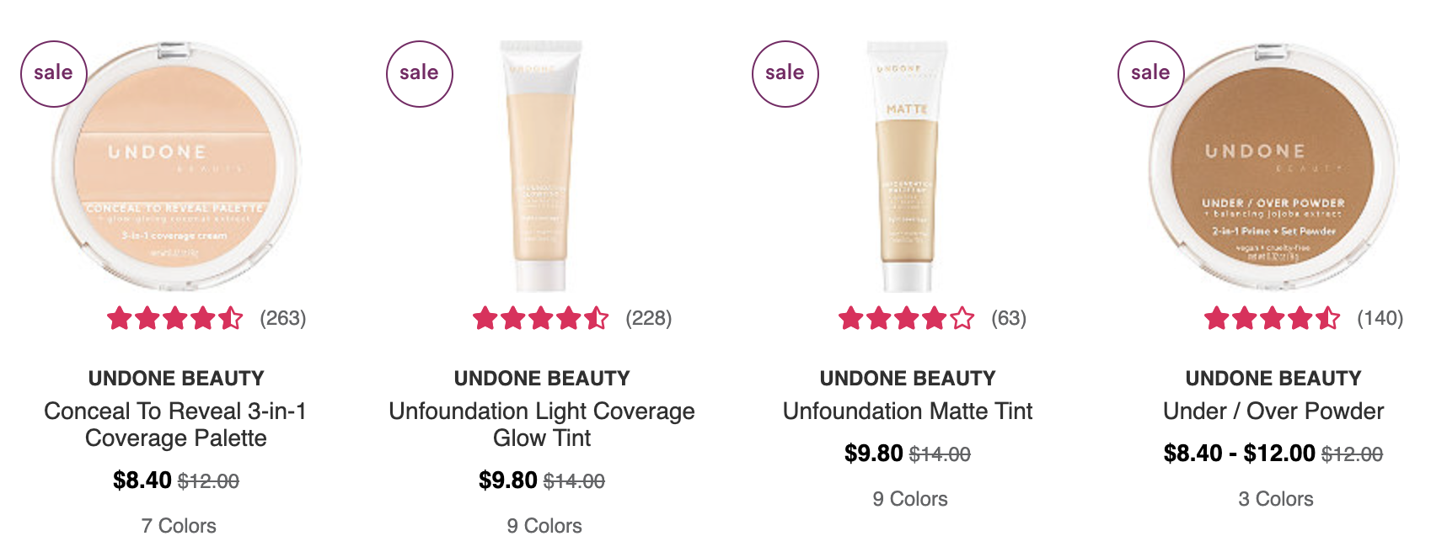This screenshot has height=552, width=1431.
Task: Open Under / Over Powder compact image
Action: tap(1273, 166)
